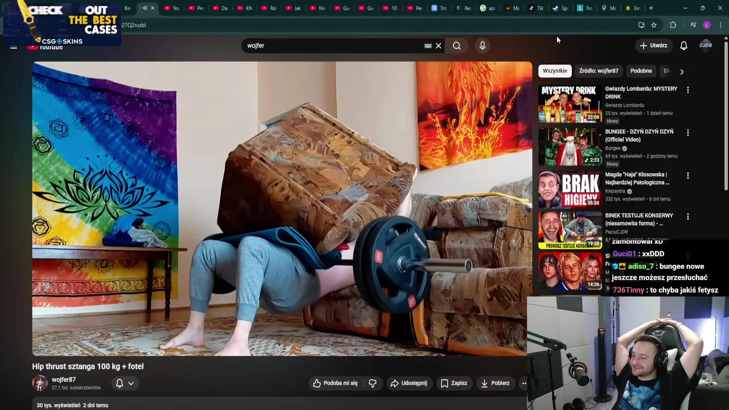
Task: Clear the search text with the X
Action: coord(439,46)
